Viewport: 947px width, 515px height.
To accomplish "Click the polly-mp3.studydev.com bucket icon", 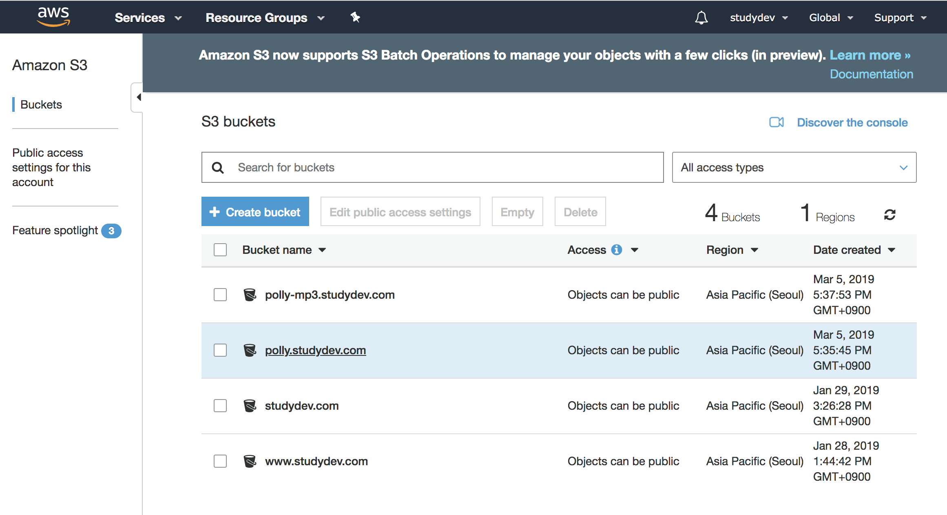I will pos(250,295).
